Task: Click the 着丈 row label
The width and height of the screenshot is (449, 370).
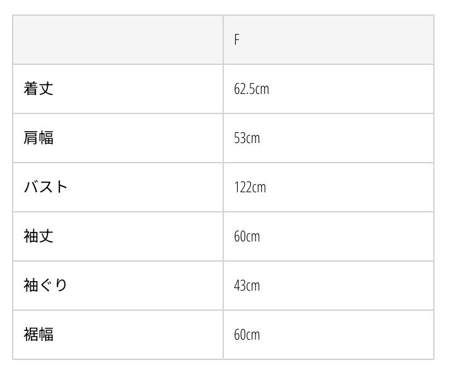Action: tap(38, 89)
